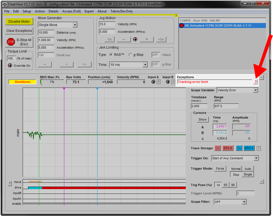273x216 pixels.
Task: Expand the Scope Variable Velocity Error dropdown
Action: pyautogui.click(x=255, y=90)
